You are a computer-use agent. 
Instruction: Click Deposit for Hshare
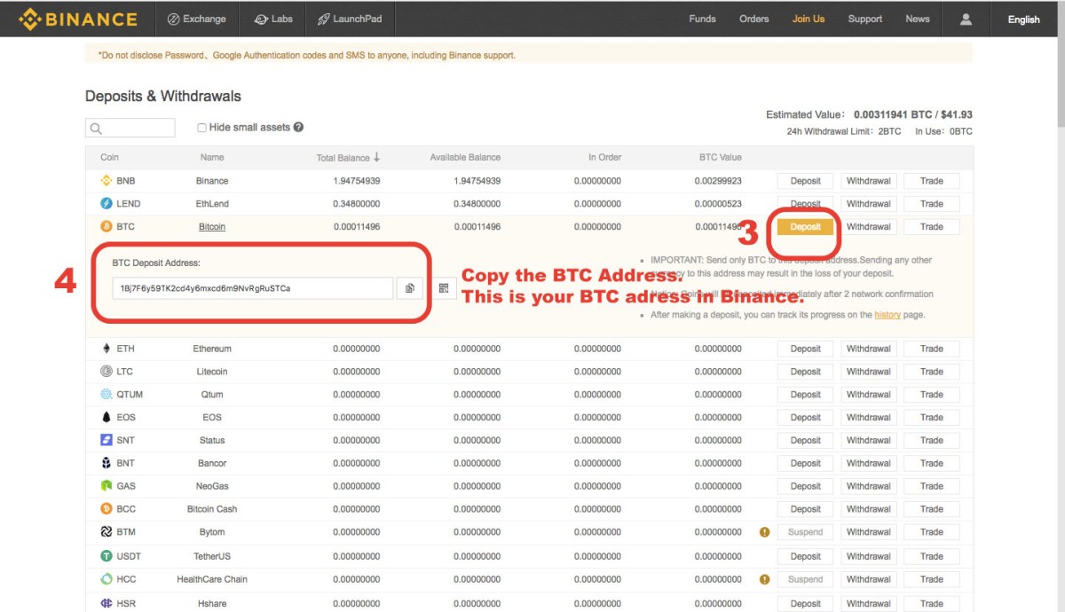point(806,603)
